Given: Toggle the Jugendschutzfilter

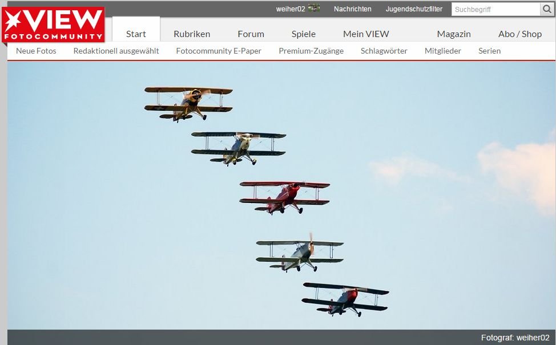Looking at the screenshot, I should [414, 9].
